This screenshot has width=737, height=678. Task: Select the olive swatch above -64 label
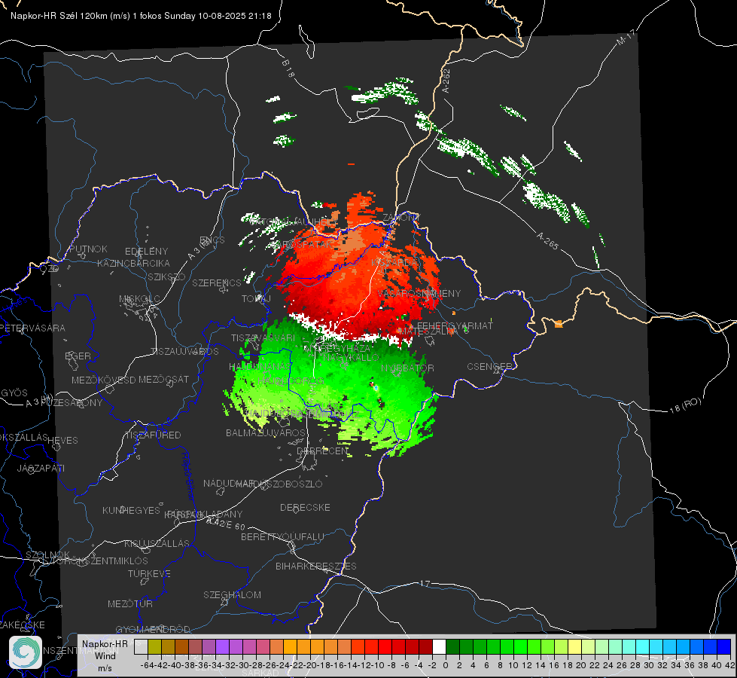(154, 647)
